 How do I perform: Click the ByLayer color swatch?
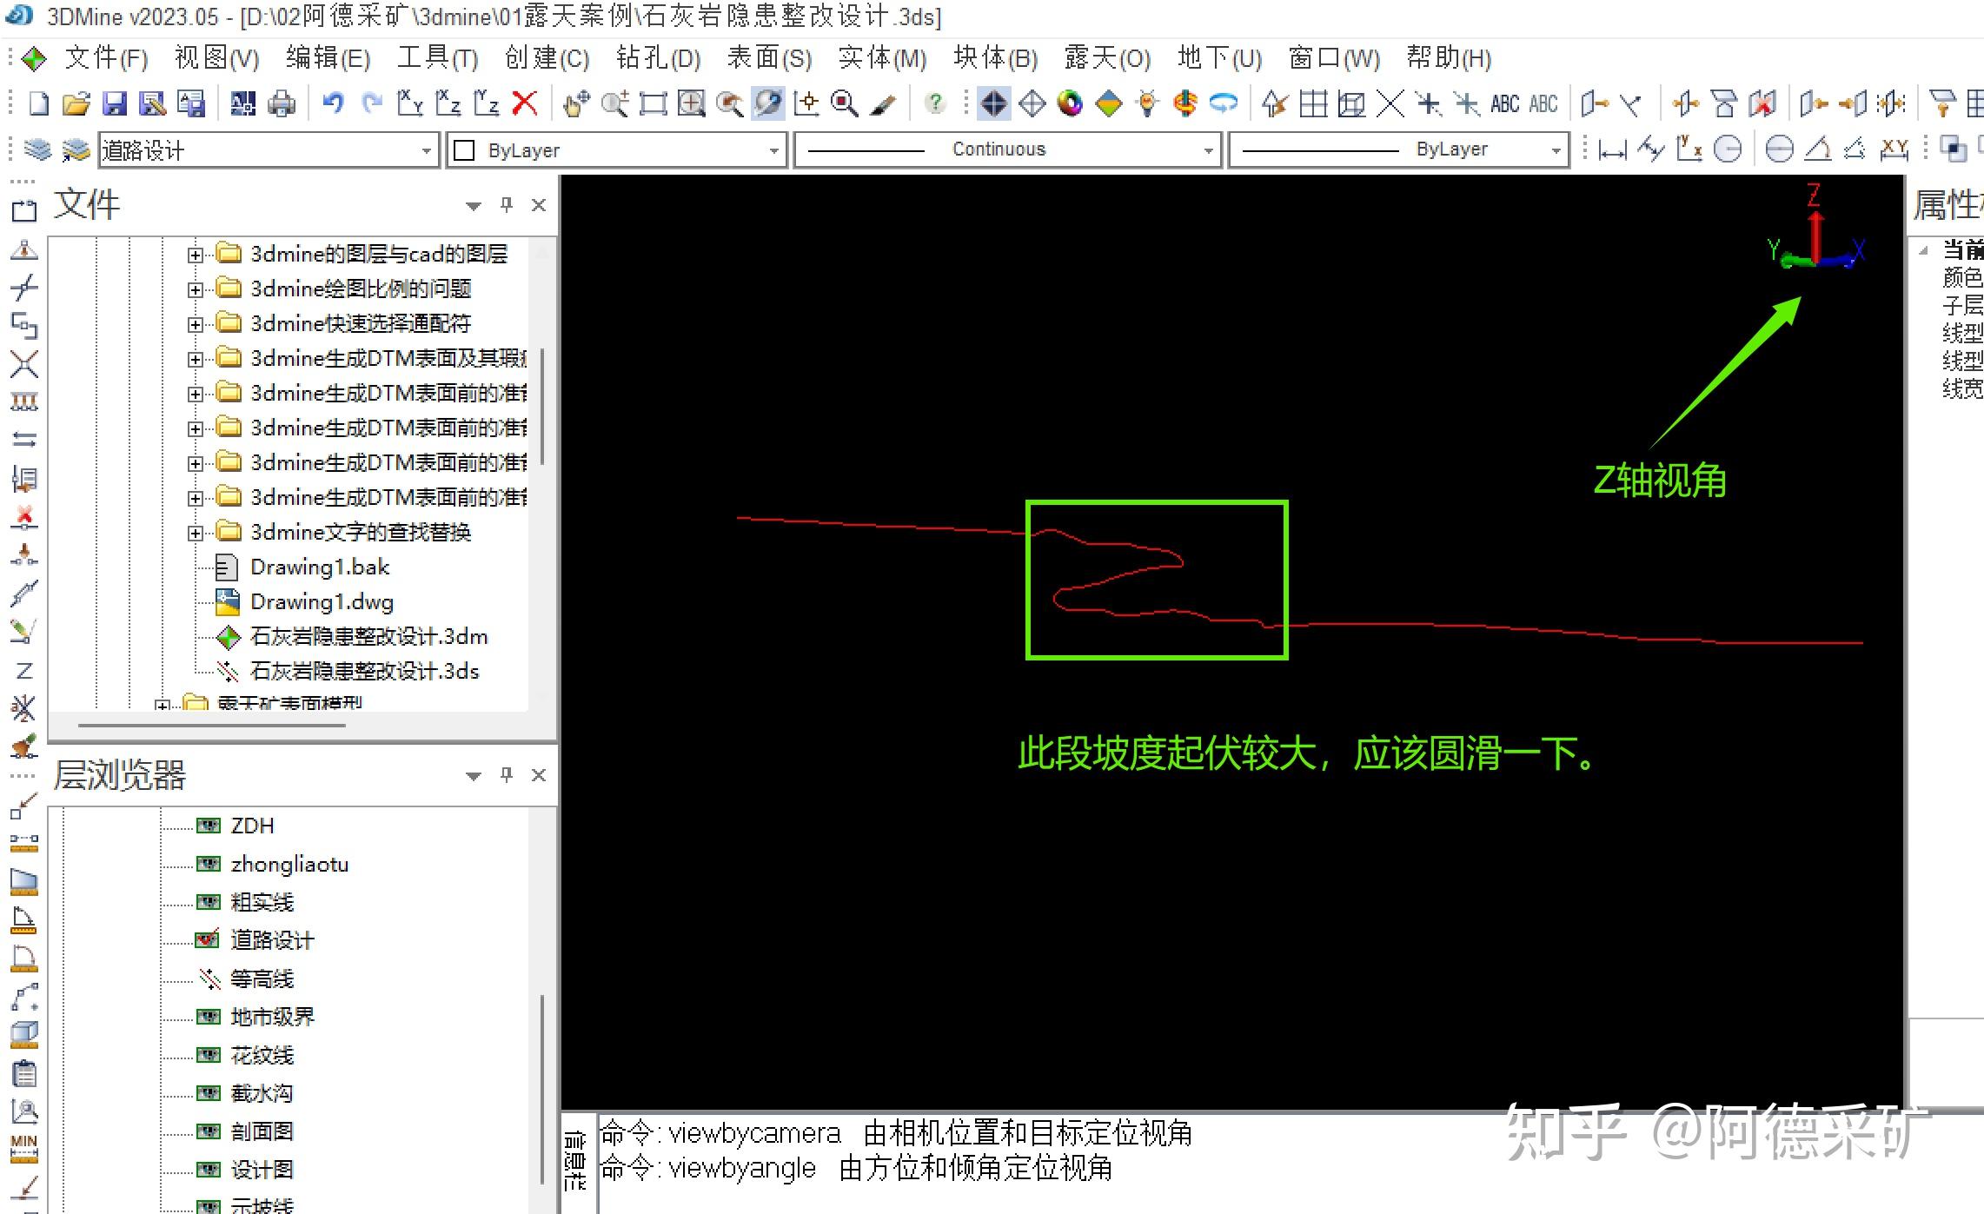click(465, 149)
